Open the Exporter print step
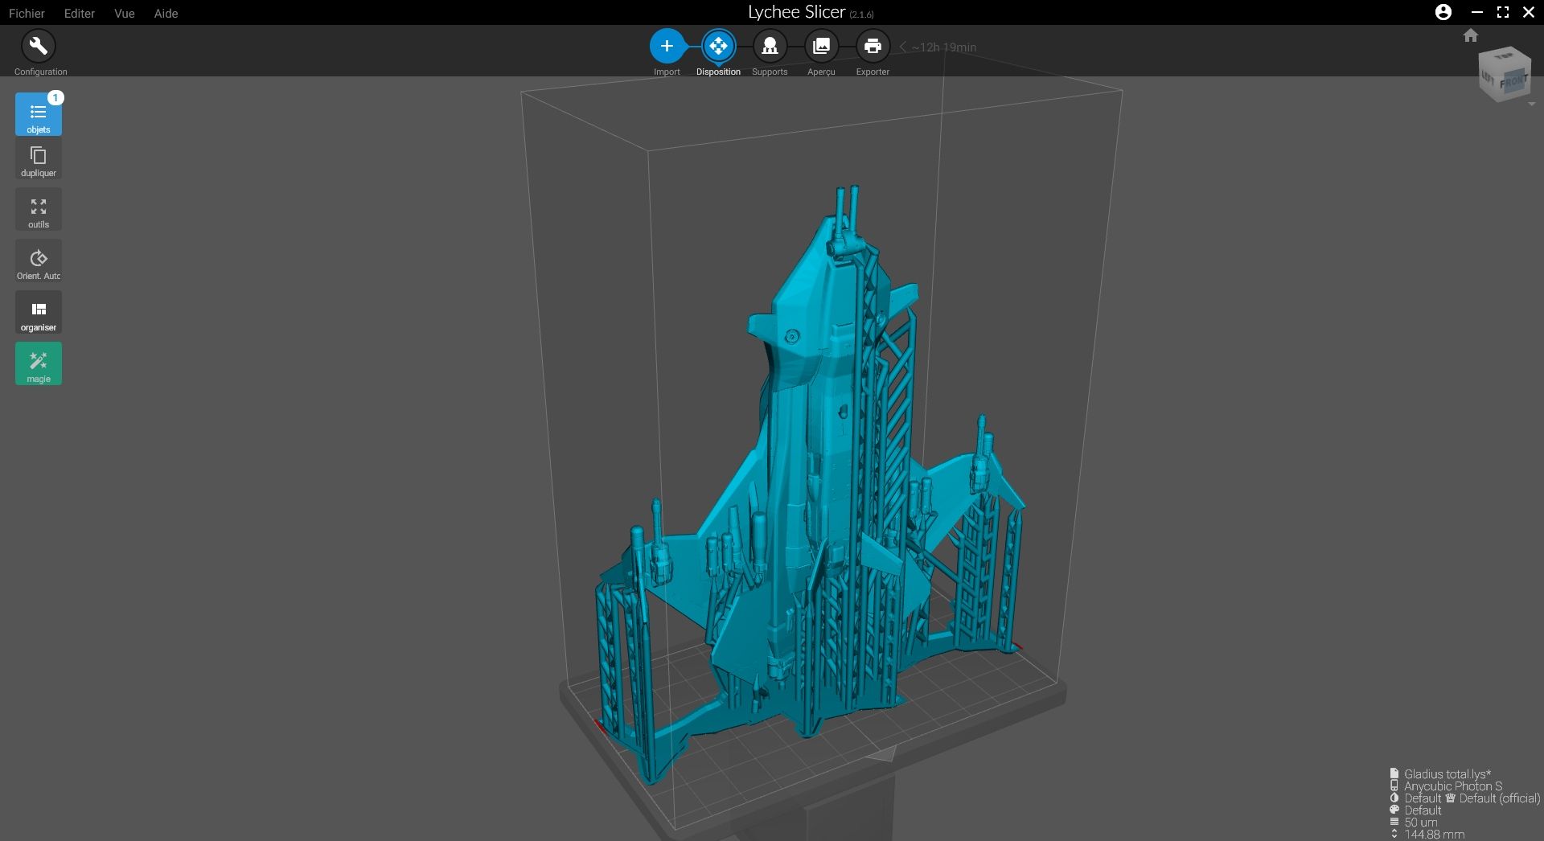1544x841 pixels. pyautogui.click(x=872, y=47)
